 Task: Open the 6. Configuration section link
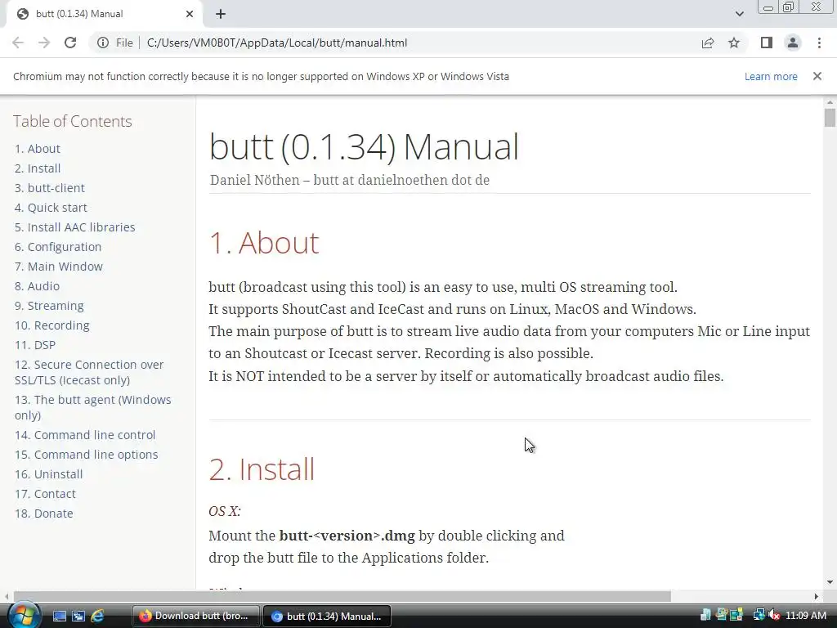[x=58, y=247]
